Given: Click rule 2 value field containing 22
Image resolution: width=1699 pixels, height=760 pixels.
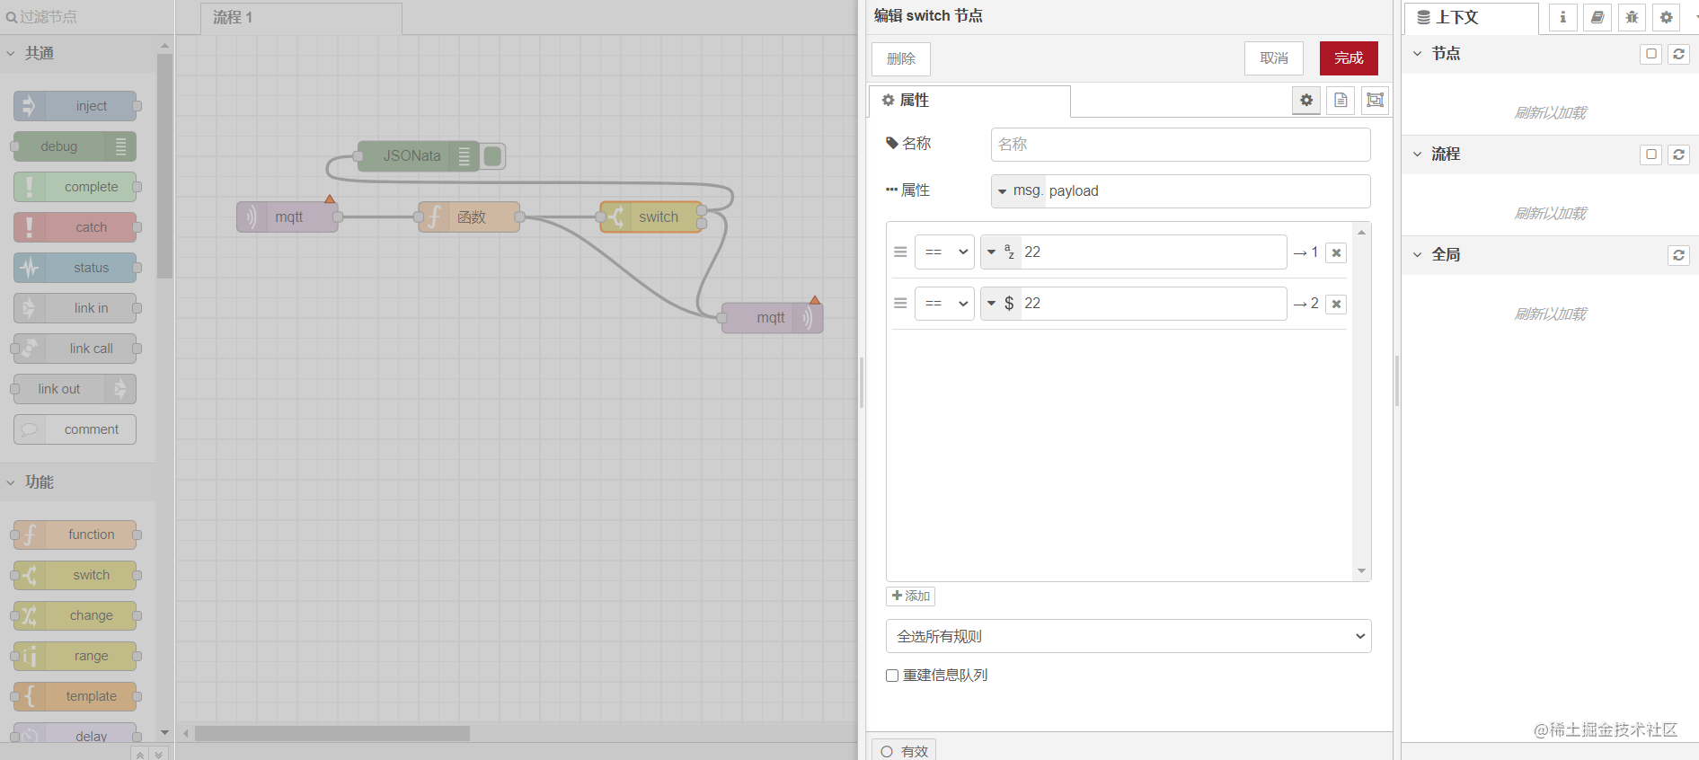Looking at the screenshot, I should point(1154,304).
